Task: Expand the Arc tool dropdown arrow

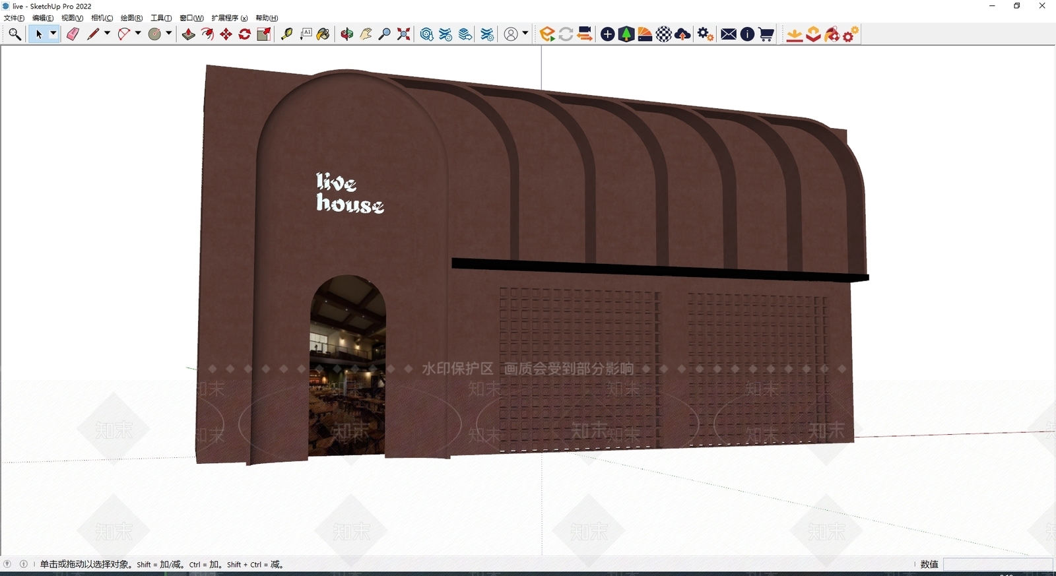Action: tap(138, 34)
